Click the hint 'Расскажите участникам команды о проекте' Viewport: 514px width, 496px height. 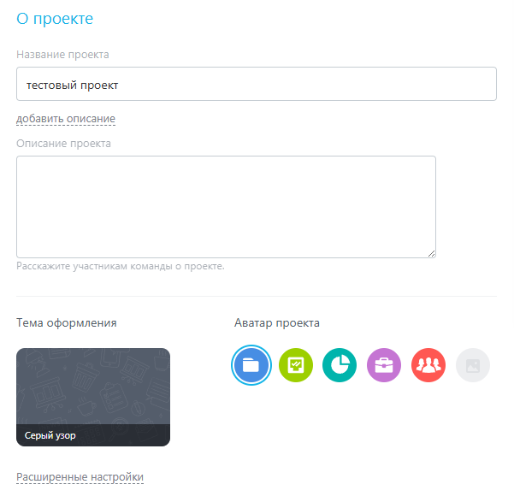121,266
